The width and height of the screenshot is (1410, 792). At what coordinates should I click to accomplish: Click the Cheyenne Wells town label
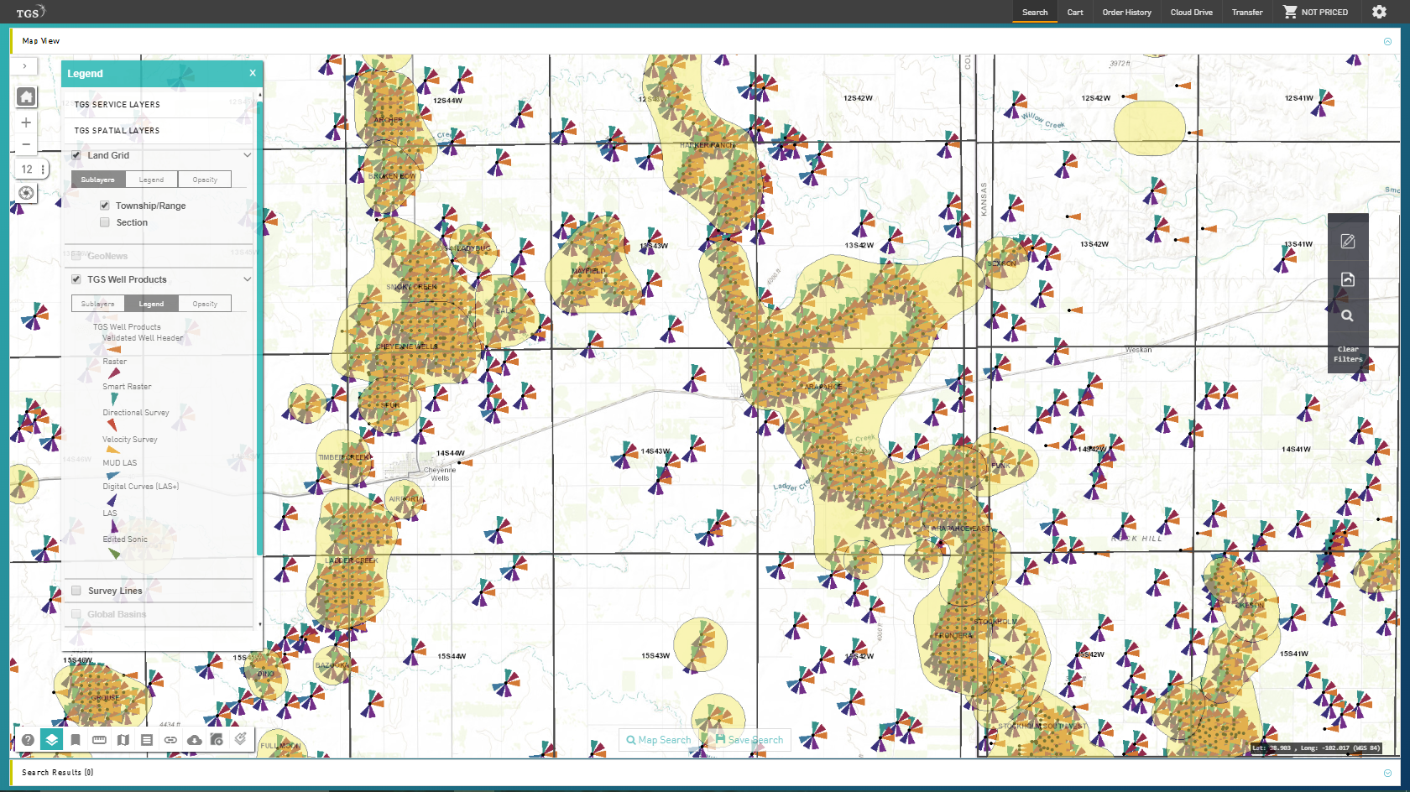click(x=440, y=474)
